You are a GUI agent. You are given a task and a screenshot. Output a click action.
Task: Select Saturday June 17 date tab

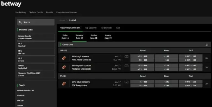click(79, 37)
